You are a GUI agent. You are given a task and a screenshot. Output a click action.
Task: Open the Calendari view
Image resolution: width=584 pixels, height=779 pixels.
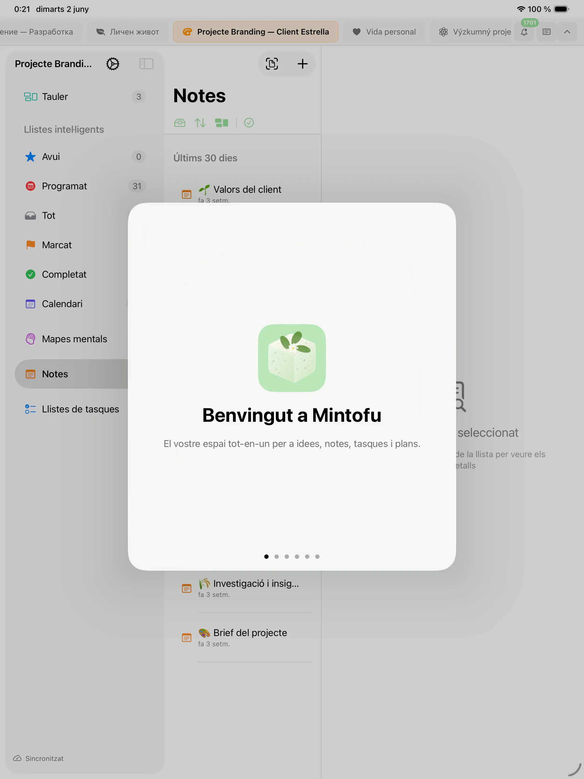(72, 303)
